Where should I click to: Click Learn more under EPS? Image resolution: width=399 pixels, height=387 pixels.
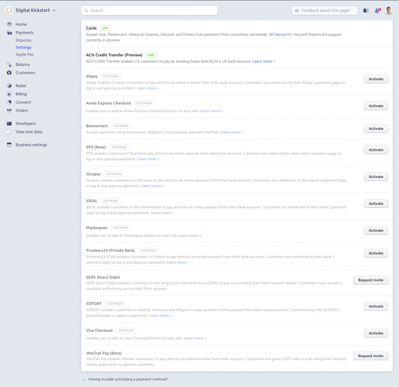[148, 159]
